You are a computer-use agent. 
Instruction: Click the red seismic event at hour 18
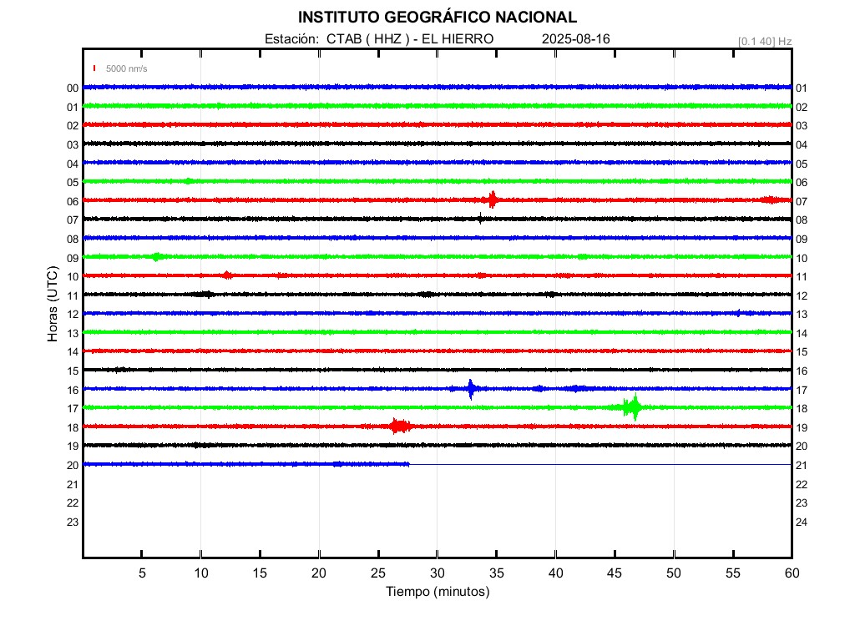pyautogui.click(x=400, y=426)
